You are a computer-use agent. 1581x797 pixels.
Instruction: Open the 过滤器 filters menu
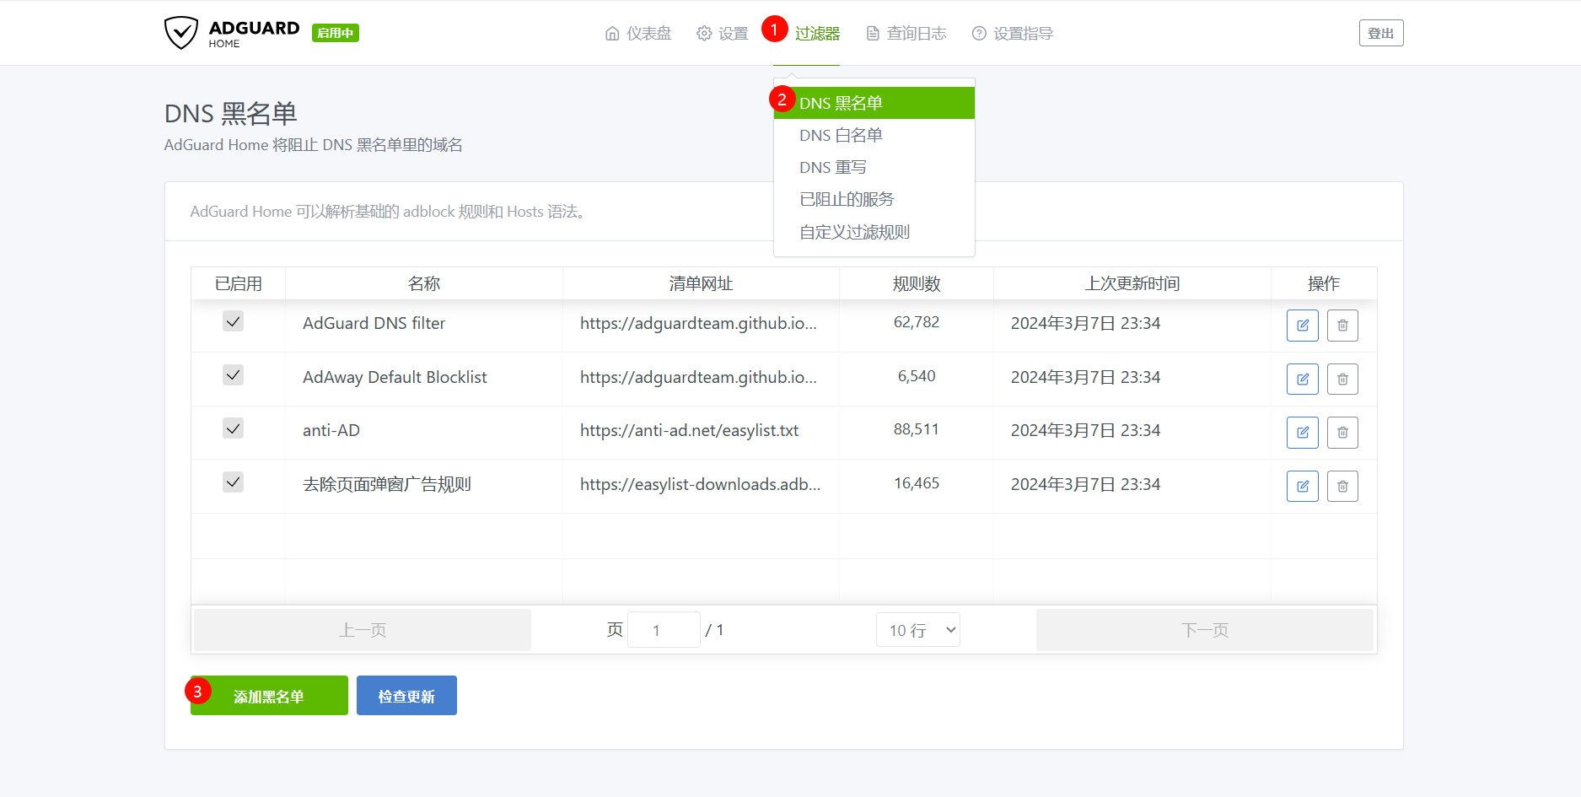[x=817, y=34]
